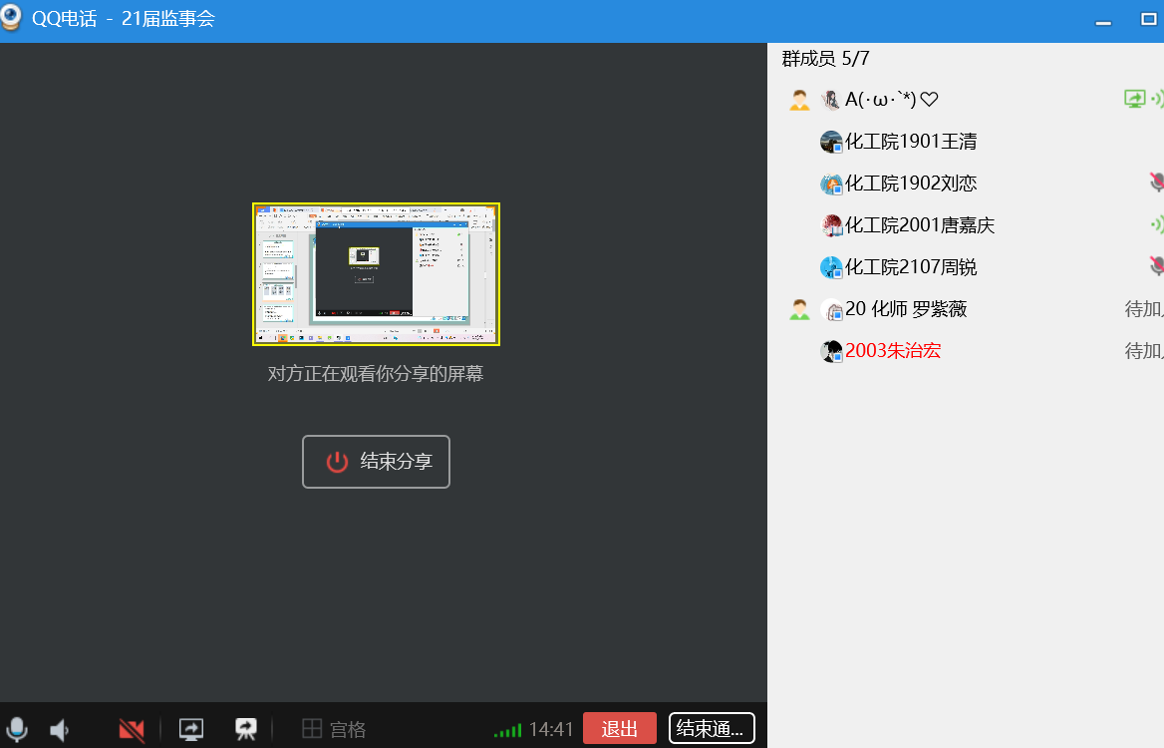
Task: Click the orange admin icon beside A(·ω·`*)
Action: pyautogui.click(x=799, y=100)
